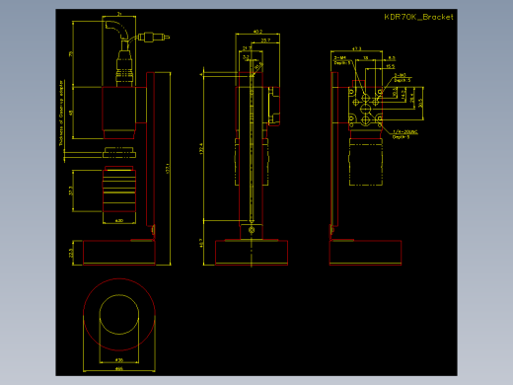The height and width of the screenshot is (385, 513).
Task: Click the 22.5 base height dimension
Action: 72,253
